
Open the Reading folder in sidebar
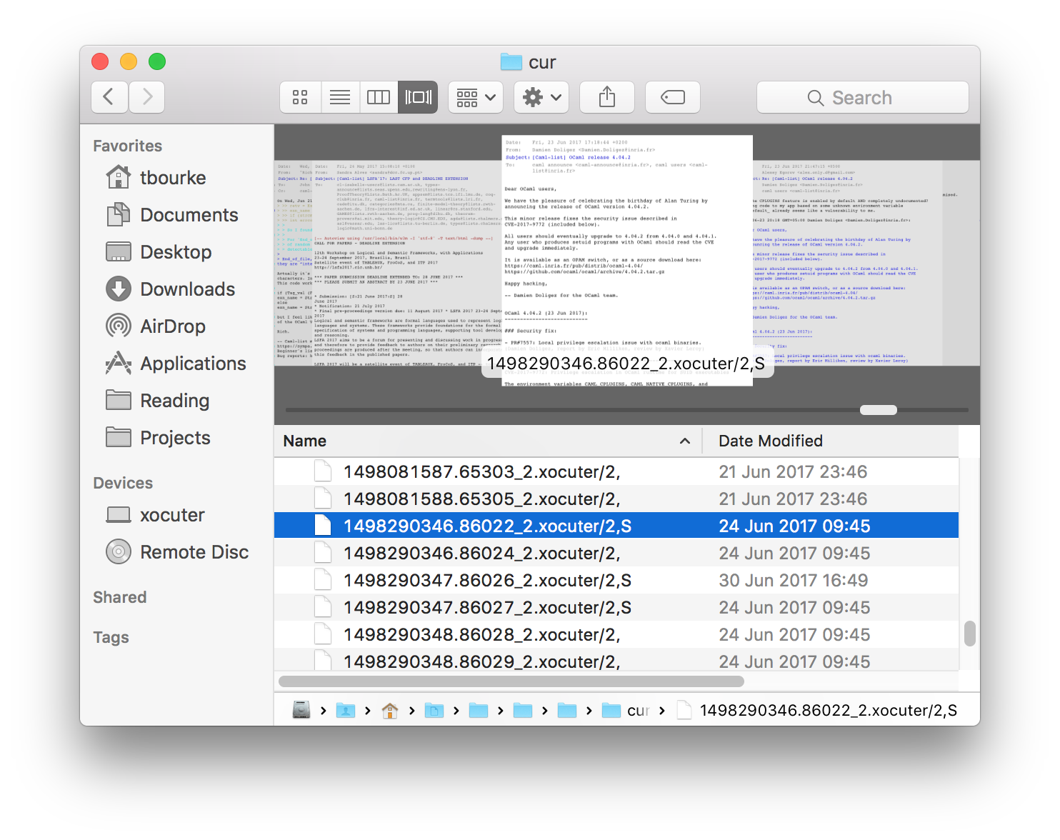(x=158, y=401)
